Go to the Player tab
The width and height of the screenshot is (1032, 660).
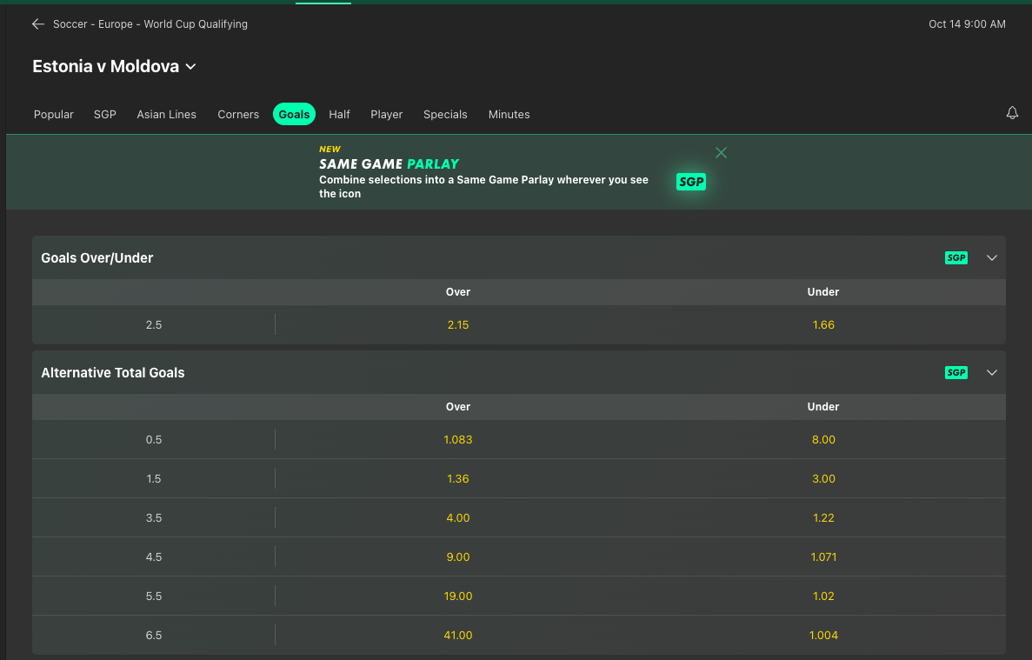pos(387,115)
